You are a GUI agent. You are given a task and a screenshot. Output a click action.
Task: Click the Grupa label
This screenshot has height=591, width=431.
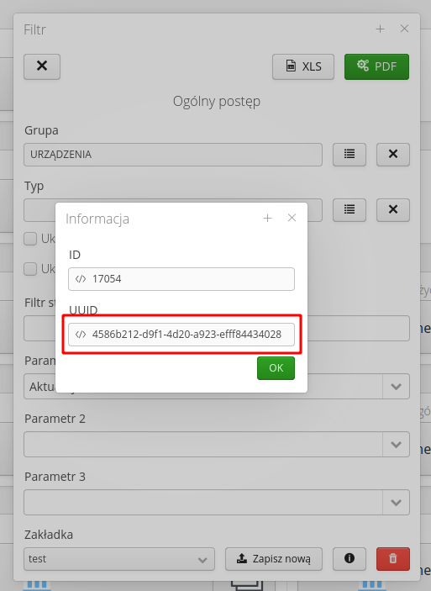41,130
